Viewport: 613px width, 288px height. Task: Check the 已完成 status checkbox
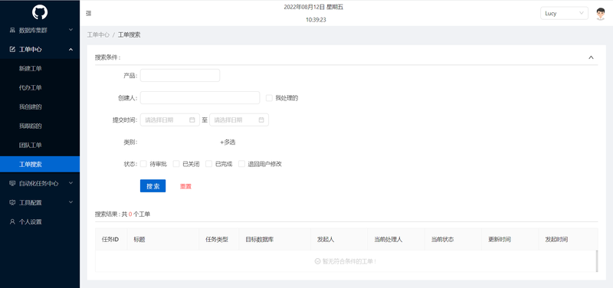pyautogui.click(x=208, y=164)
